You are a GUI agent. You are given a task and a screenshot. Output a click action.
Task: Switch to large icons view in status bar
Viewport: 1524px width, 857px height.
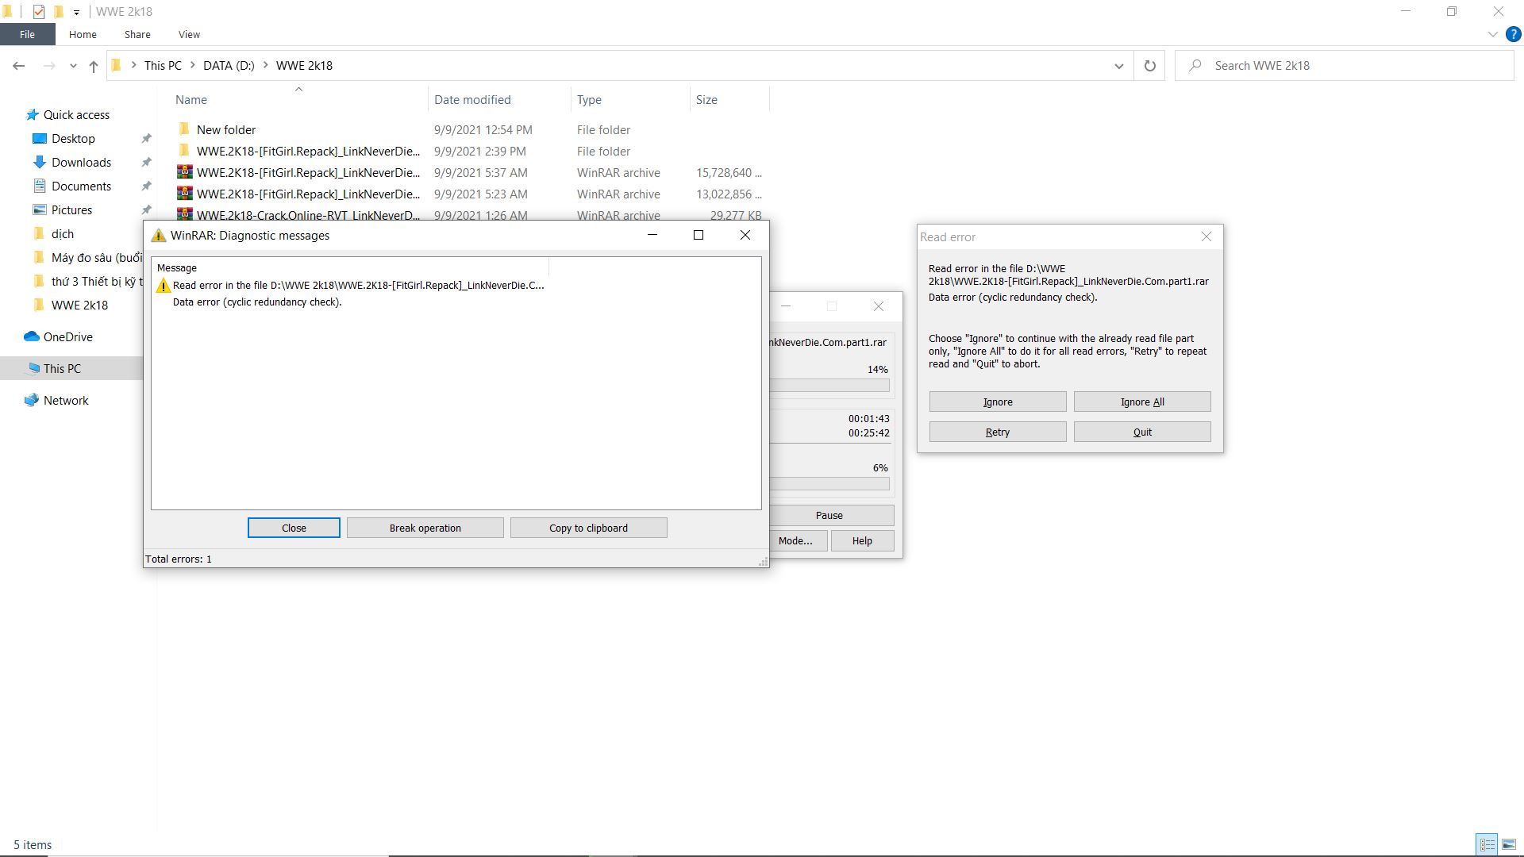point(1509,844)
